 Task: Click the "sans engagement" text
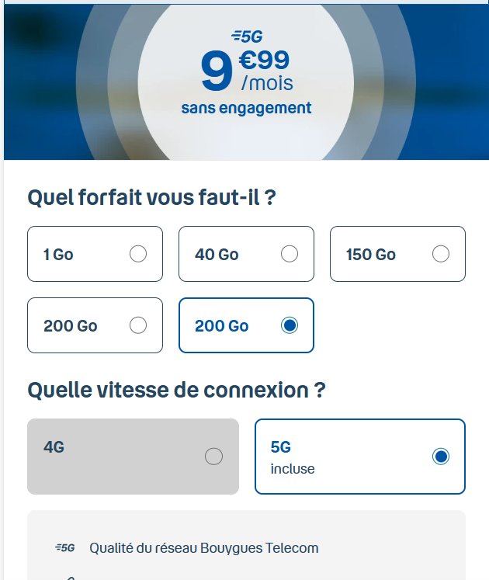pos(246,108)
